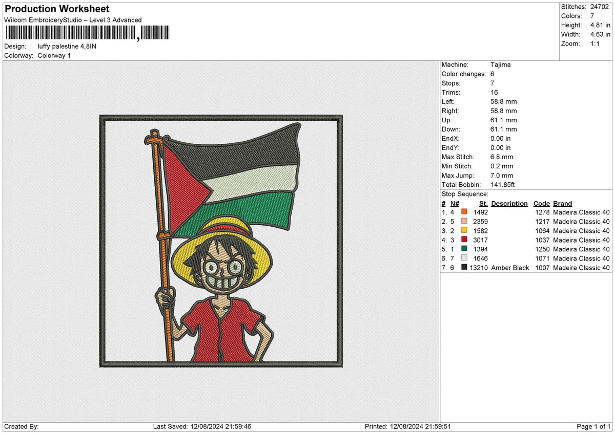Click the Height value '4.81 in'
615x434 pixels.
pos(601,25)
